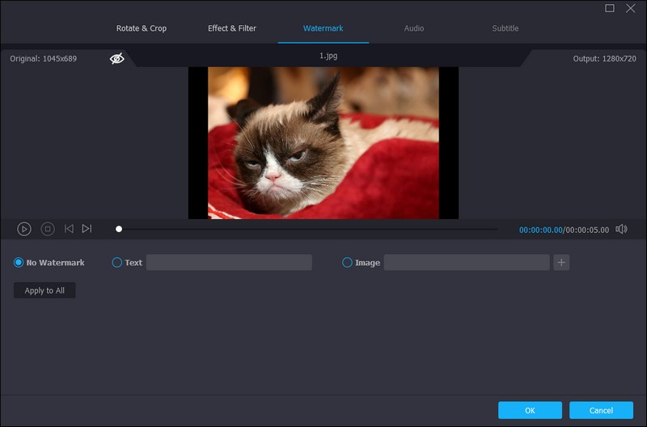Image resolution: width=647 pixels, height=427 pixels.
Task: Click the playback progress slider handle
Action: [119, 229]
